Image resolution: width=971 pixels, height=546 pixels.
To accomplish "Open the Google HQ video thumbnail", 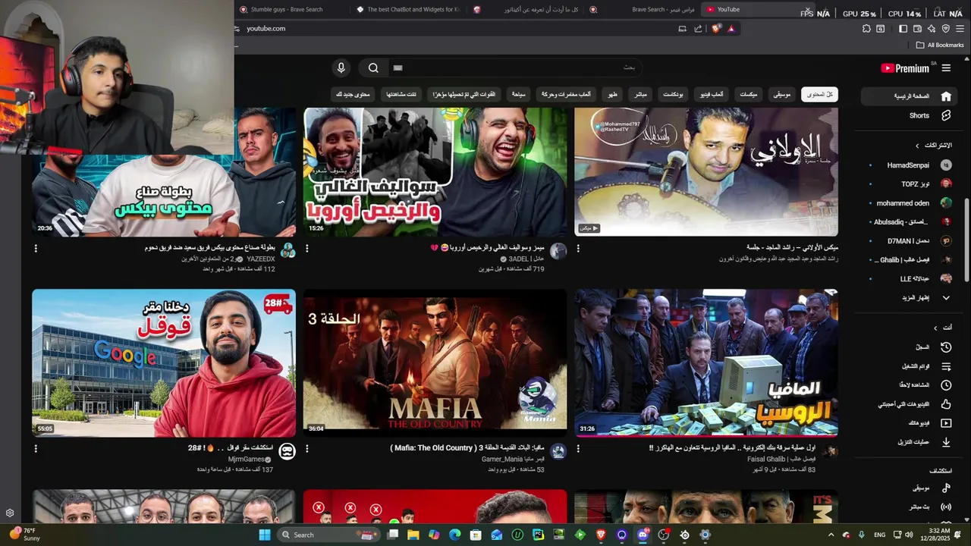I will 164,362.
